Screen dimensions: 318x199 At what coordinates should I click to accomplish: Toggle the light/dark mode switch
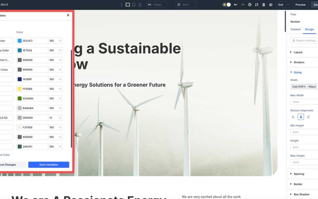pos(226,4)
